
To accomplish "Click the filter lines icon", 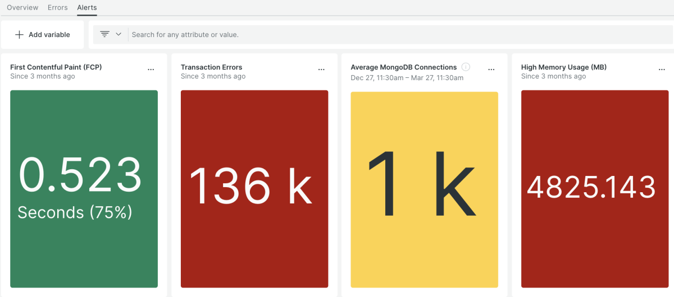I will [x=104, y=34].
